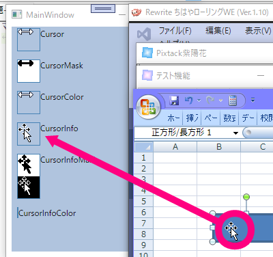This screenshot has height=257, width=273.
Task: Click the MainWindow title bar icon
Action: [x=16, y=14]
